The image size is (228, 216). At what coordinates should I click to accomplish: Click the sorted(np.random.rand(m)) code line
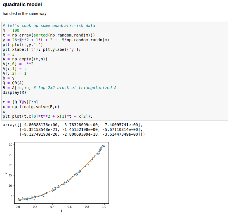[49, 35]
